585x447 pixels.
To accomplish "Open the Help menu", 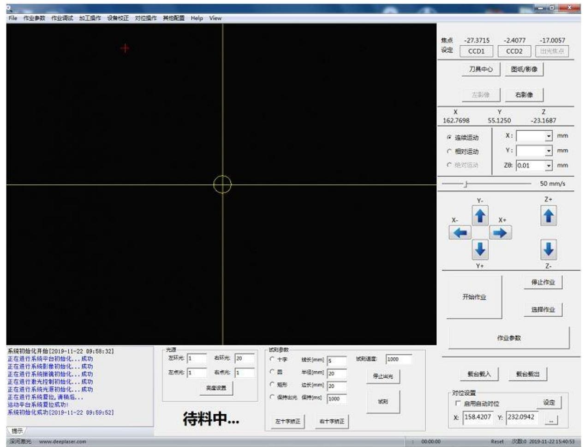I will click(x=197, y=18).
